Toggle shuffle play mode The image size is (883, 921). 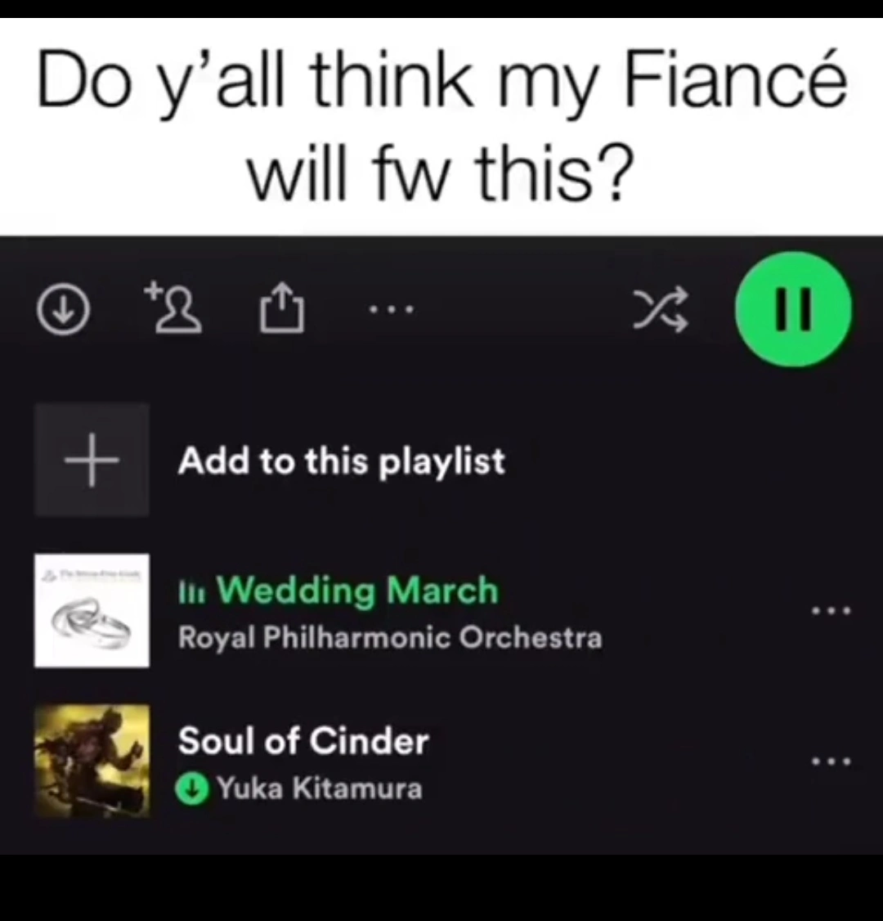coord(661,309)
